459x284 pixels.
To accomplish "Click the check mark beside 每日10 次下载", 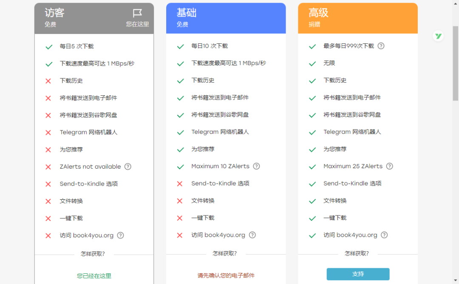I will click(x=181, y=46).
